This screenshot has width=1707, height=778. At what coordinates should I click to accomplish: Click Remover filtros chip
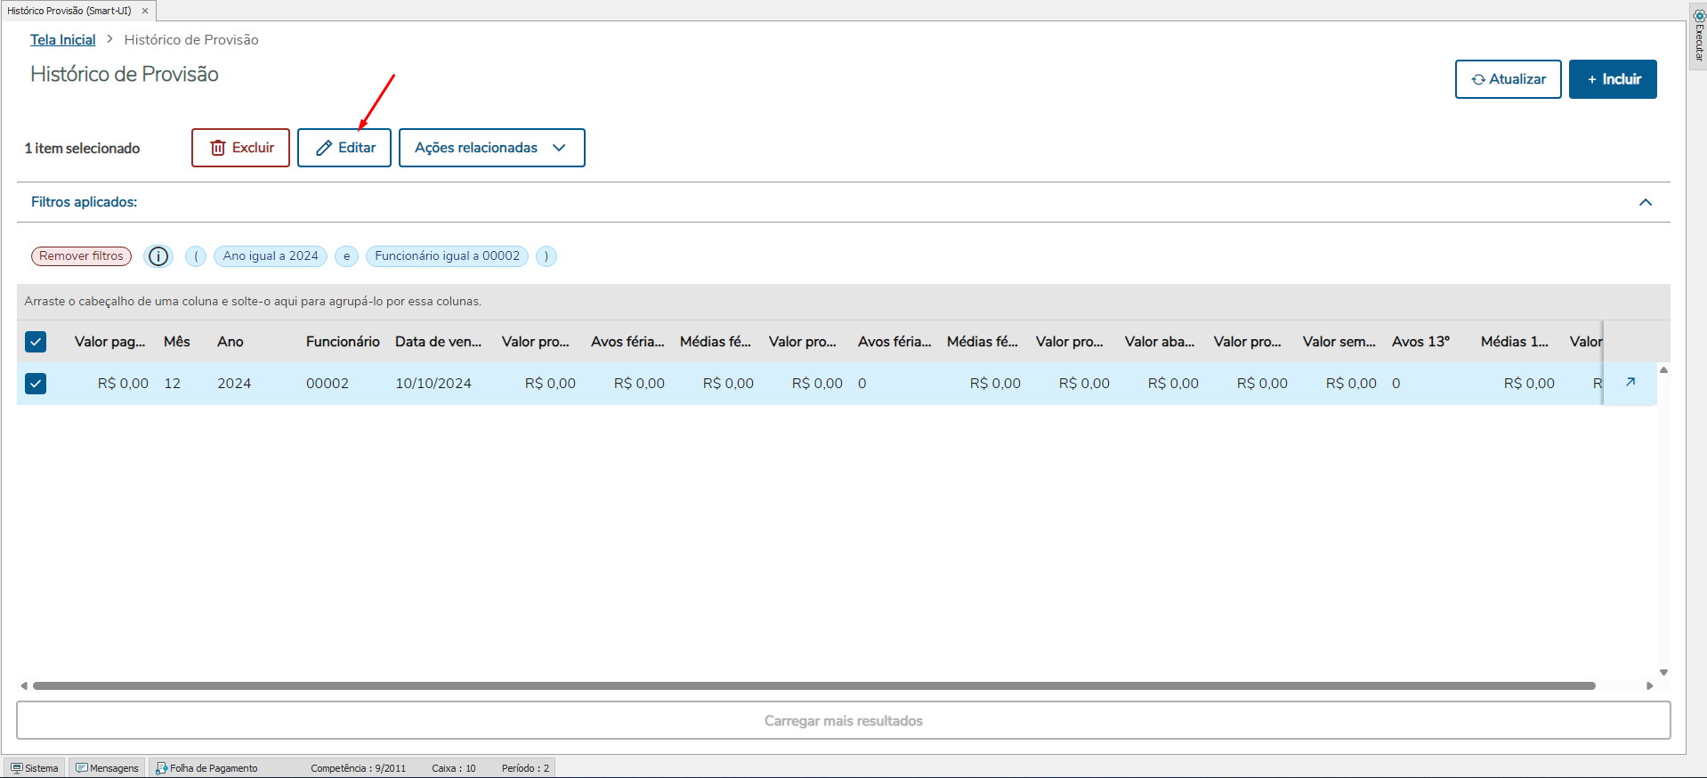81,256
